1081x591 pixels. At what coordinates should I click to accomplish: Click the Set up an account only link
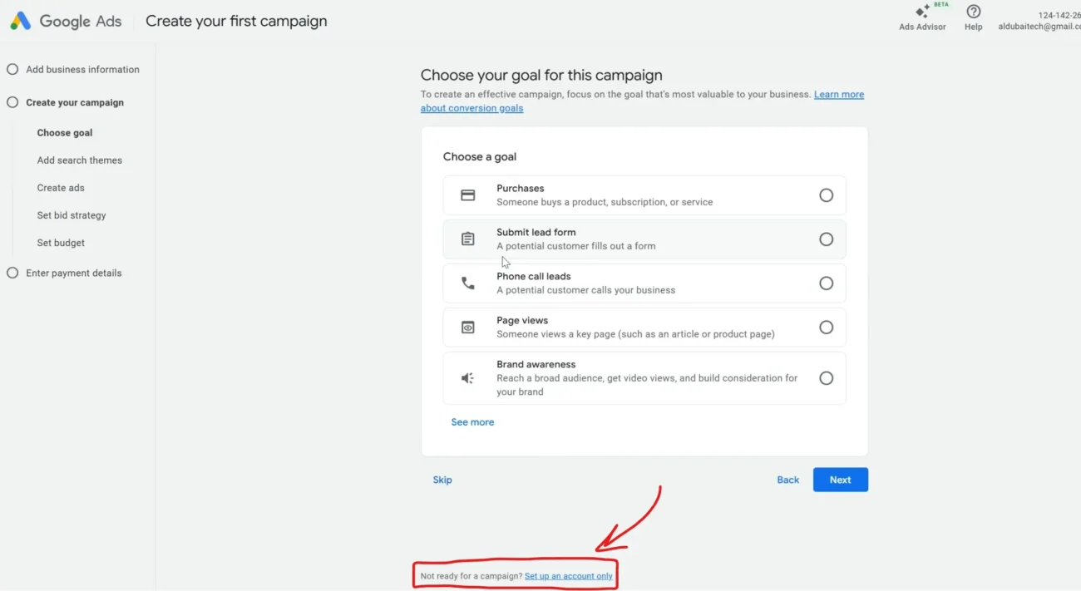[568, 576]
